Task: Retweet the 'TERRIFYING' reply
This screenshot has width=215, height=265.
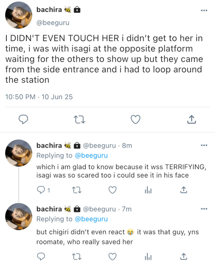Action: 77,190
